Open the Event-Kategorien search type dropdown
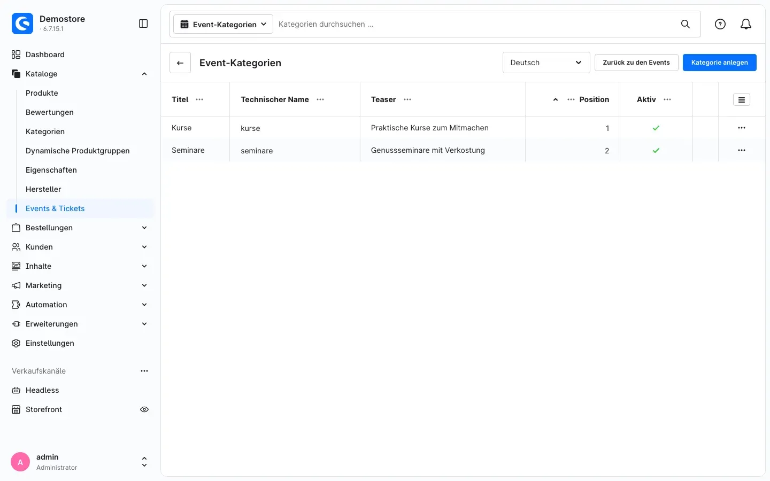The image size is (770, 481). click(223, 24)
